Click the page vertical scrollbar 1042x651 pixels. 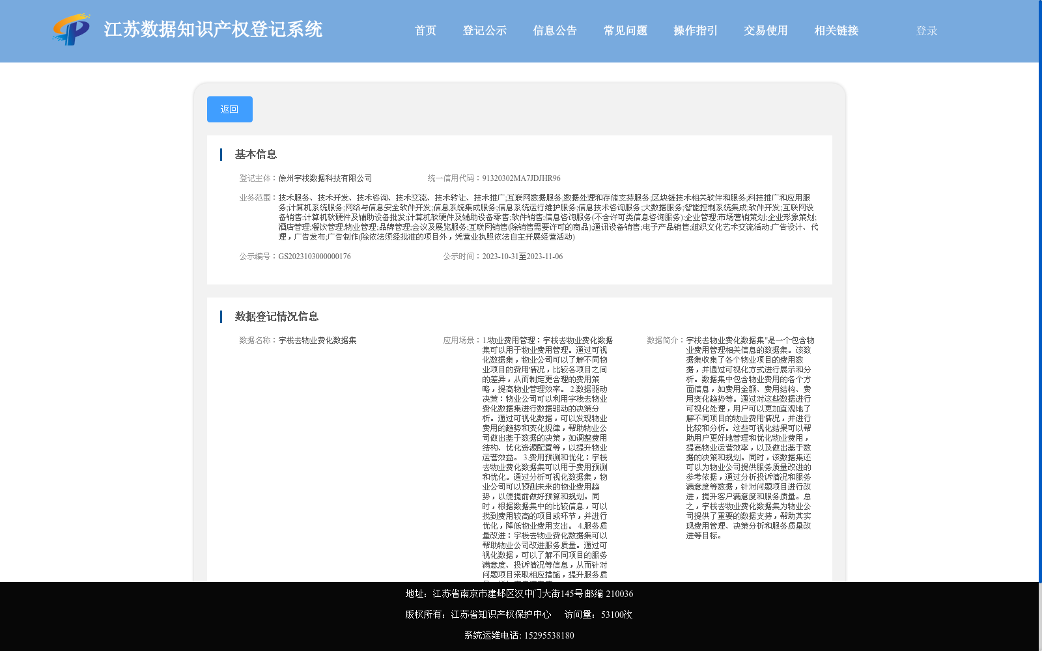tap(1040, 291)
